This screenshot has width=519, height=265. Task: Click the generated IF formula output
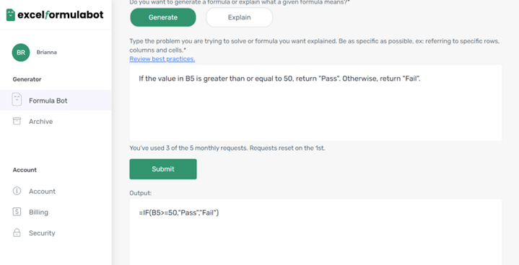point(179,213)
